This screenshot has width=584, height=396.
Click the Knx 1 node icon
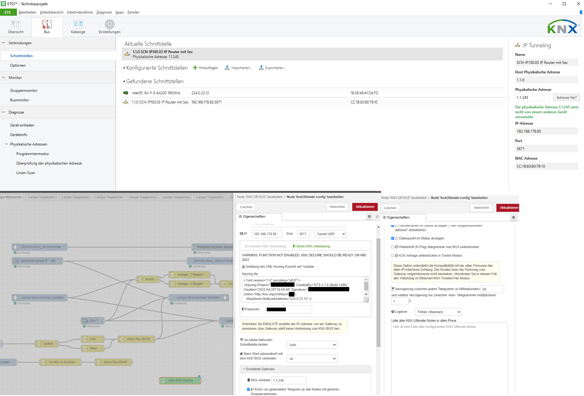pos(85,321)
